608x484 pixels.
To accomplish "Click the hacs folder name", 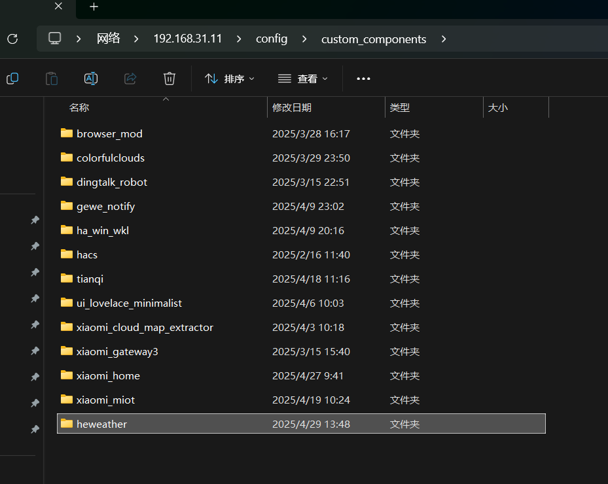I will (x=87, y=254).
